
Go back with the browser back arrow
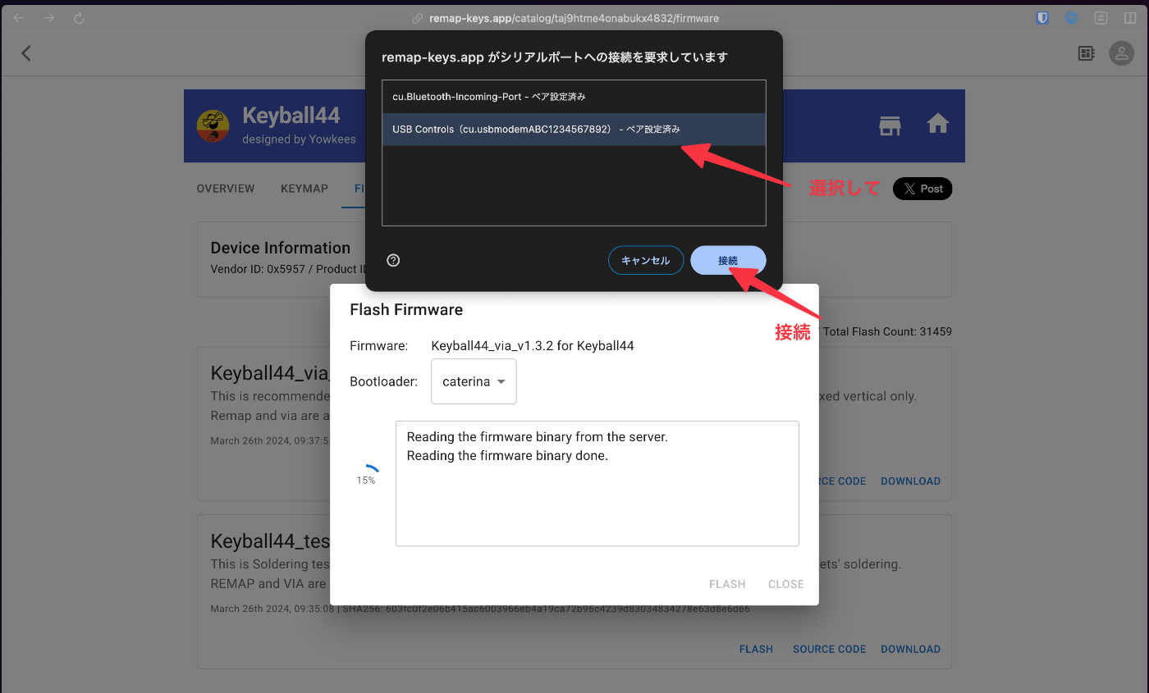click(19, 17)
